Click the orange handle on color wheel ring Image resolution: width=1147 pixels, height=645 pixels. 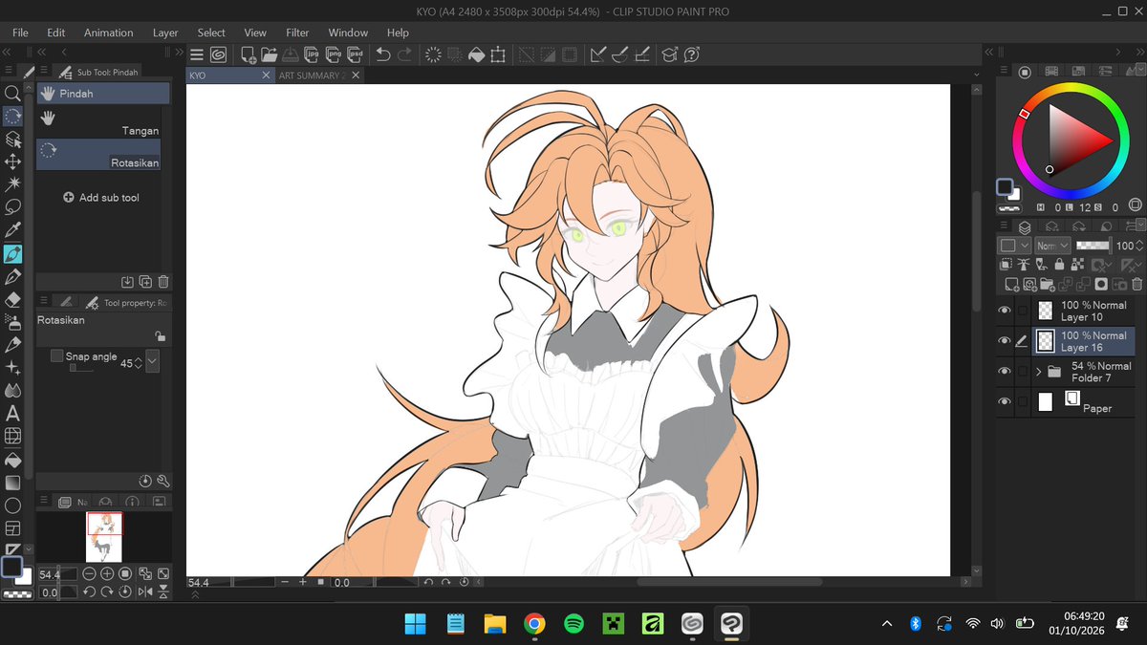[x=1024, y=114]
